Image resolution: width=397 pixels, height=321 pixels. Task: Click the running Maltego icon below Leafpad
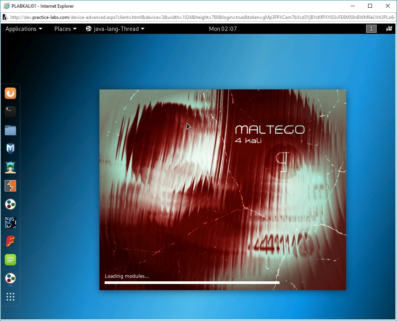[x=10, y=278]
